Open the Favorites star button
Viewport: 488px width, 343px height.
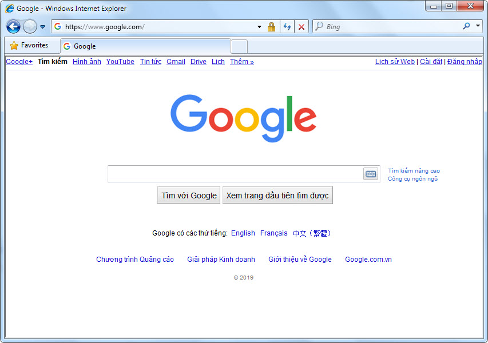coord(29,45)
